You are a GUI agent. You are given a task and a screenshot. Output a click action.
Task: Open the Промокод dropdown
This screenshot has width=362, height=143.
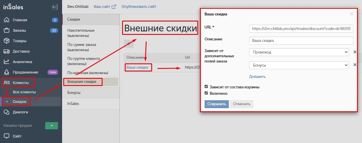point(299,52)
